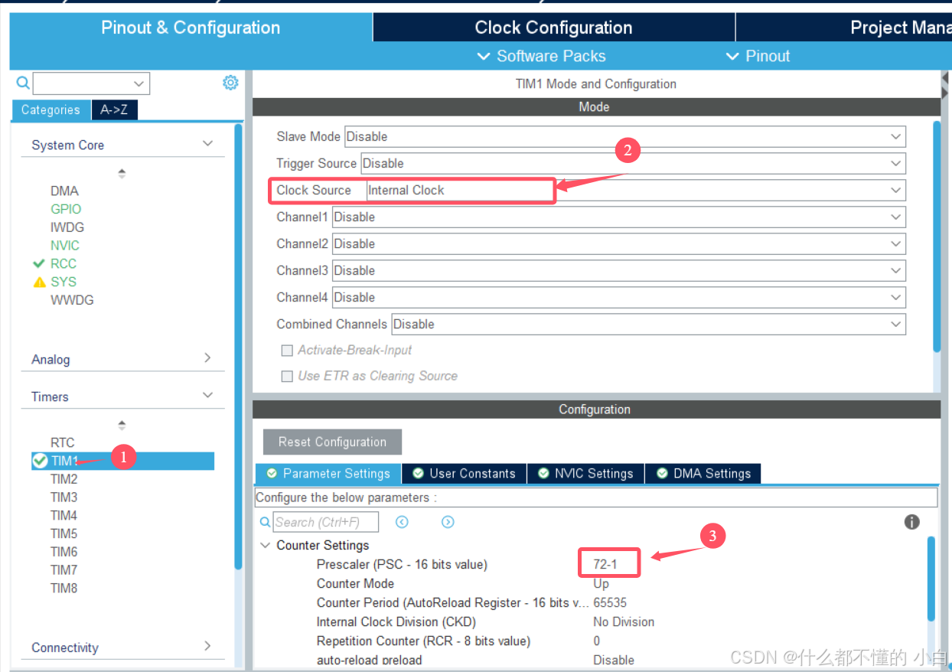Open the Trigger Source dropdown
The width and height of the screenshot is (952, 672).
[633, 163]
